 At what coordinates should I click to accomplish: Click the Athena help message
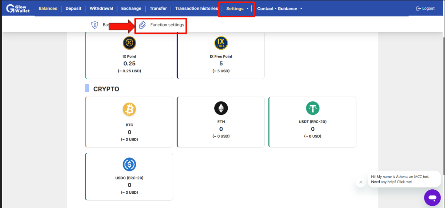404,179
